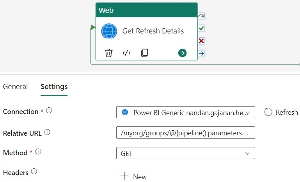
Task: Select the Get Refresh Details activity name
Action: (153, 31)
